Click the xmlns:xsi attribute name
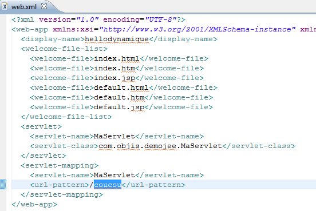316x211 pixels. coord(73,29)
